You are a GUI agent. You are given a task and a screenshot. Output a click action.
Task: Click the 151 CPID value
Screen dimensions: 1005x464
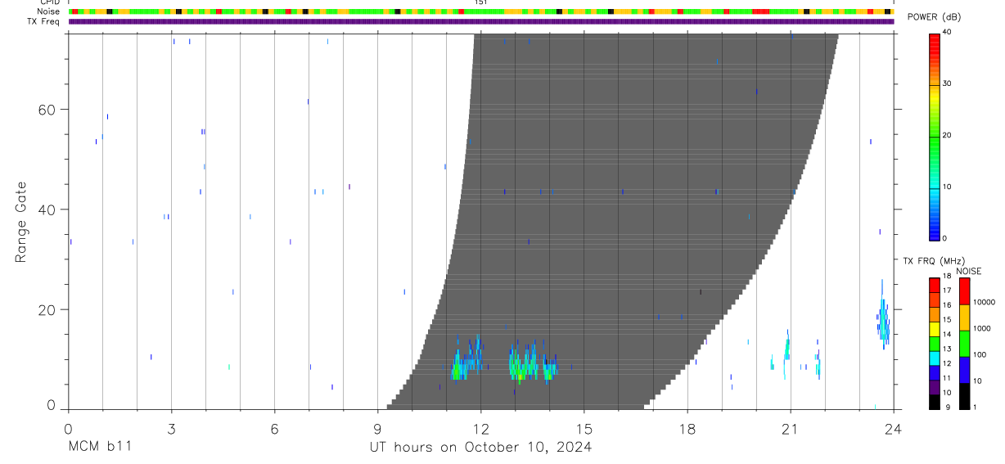tap(481, 2)
